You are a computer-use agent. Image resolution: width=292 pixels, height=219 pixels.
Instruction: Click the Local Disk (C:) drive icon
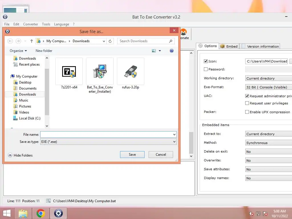15,118
